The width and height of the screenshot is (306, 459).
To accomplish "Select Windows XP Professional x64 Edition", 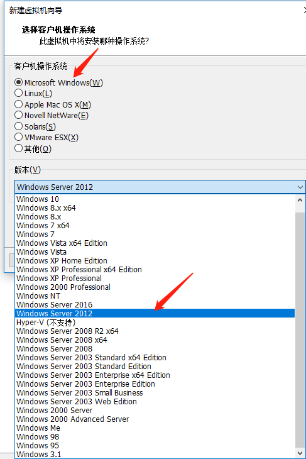I will pos(155,269).
